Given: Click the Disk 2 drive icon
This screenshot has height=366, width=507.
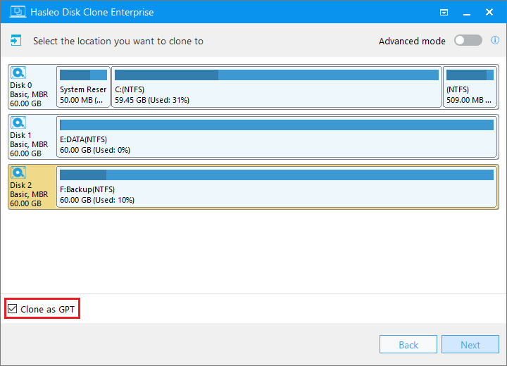Looking at the screenshot, I should (18, 172).
